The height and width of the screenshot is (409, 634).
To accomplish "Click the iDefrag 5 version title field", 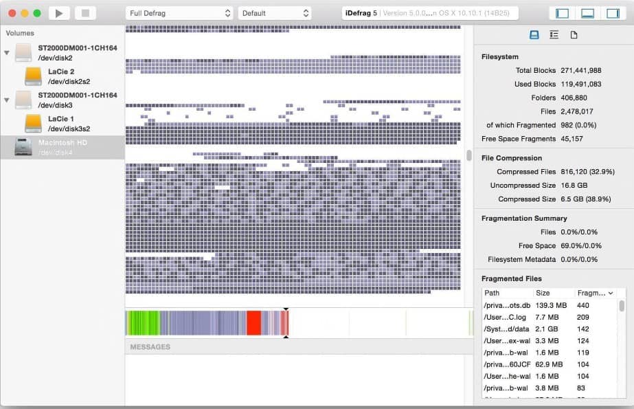I will coord(430,13).
